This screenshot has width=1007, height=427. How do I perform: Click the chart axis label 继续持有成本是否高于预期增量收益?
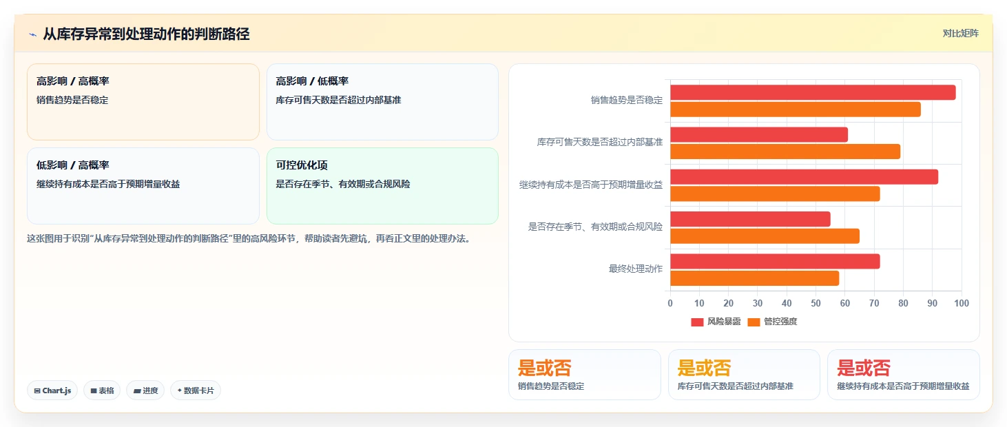[x=591, y=185]
